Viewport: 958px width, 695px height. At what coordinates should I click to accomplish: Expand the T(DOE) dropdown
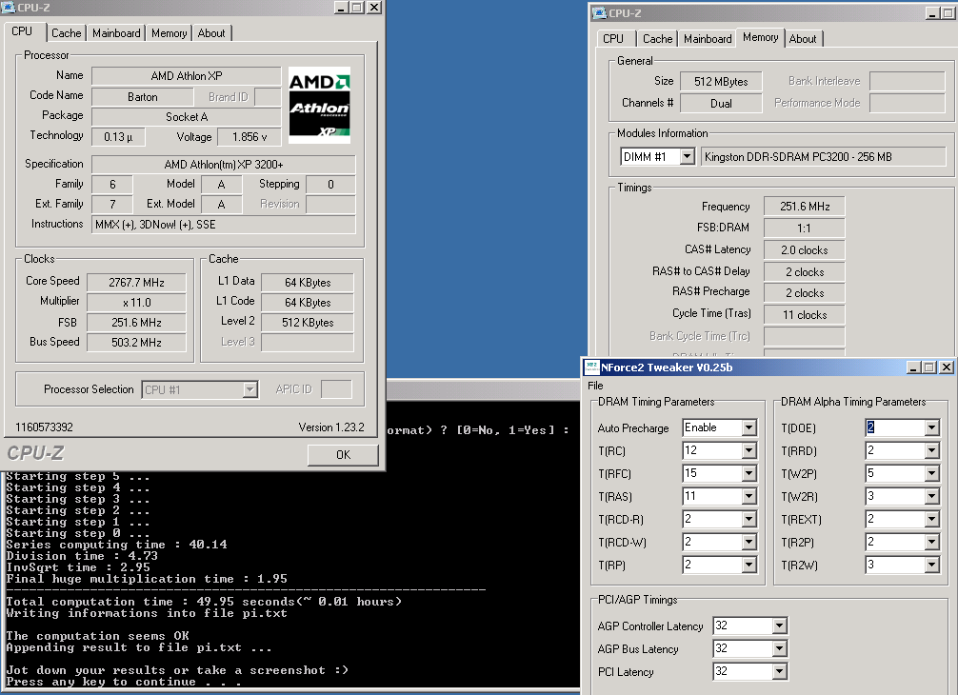[x=931, y=427]
